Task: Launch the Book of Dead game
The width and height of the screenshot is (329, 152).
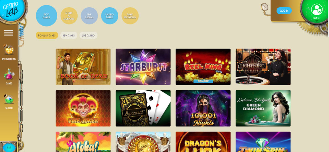Action: (x=83, y=67)
